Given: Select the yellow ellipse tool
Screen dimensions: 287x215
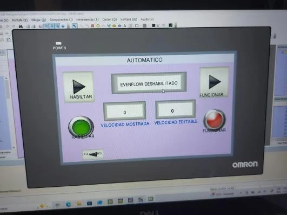Looking at the screenshot, I should 114,26.
